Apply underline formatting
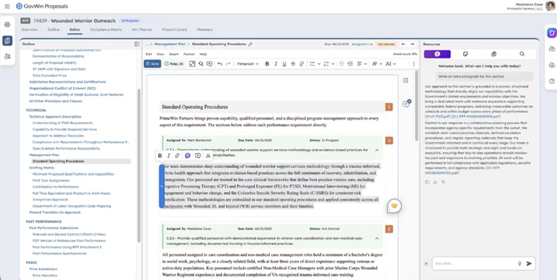 point(284,64)
